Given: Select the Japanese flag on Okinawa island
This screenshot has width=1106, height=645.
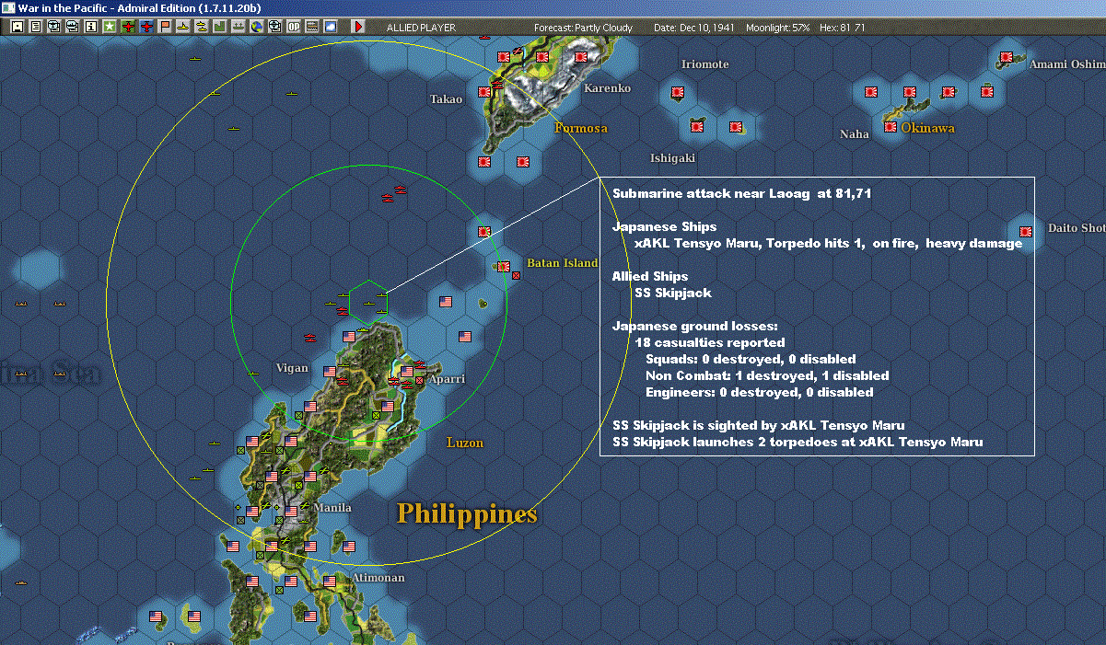Looking at the screenshot, I should (891, 126).
